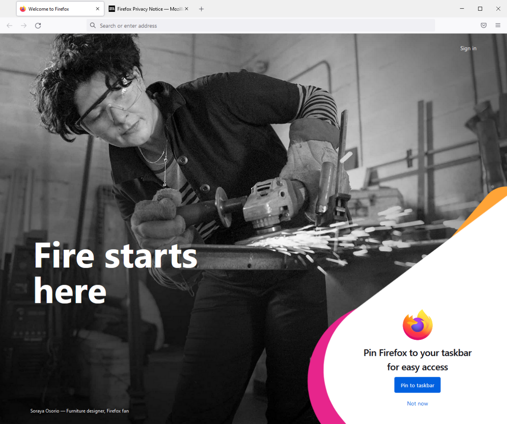Maximize the Firefox window

click(x=480, y=9)
